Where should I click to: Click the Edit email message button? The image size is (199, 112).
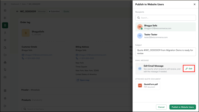[189, 69]
